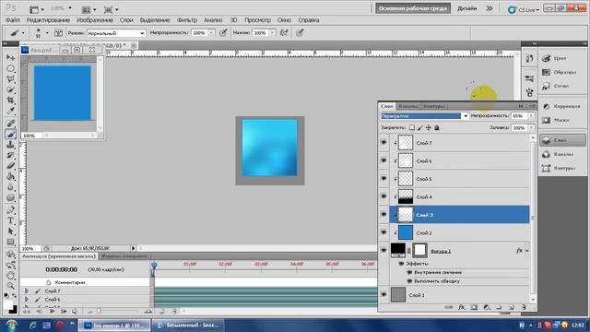The width and height of the screenshot is (590, 332).
Task: Switch to the Каналы tab in Layers panel
Action: [x=407, y=106]
